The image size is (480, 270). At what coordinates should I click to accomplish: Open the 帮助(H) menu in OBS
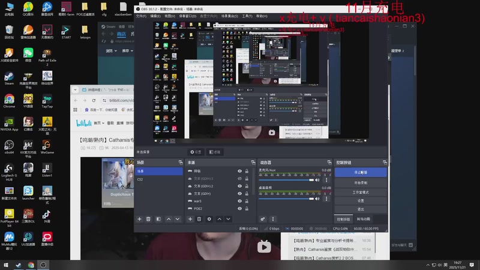(x=262, y=16)
